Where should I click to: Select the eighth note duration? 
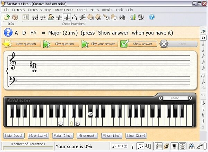(x=203, y=56)
